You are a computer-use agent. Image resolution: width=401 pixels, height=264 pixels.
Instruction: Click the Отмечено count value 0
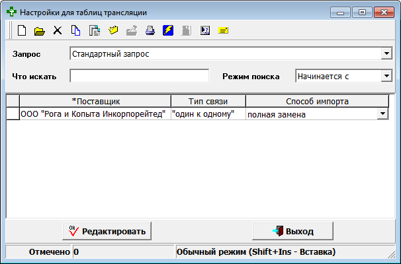click(76, 252)
